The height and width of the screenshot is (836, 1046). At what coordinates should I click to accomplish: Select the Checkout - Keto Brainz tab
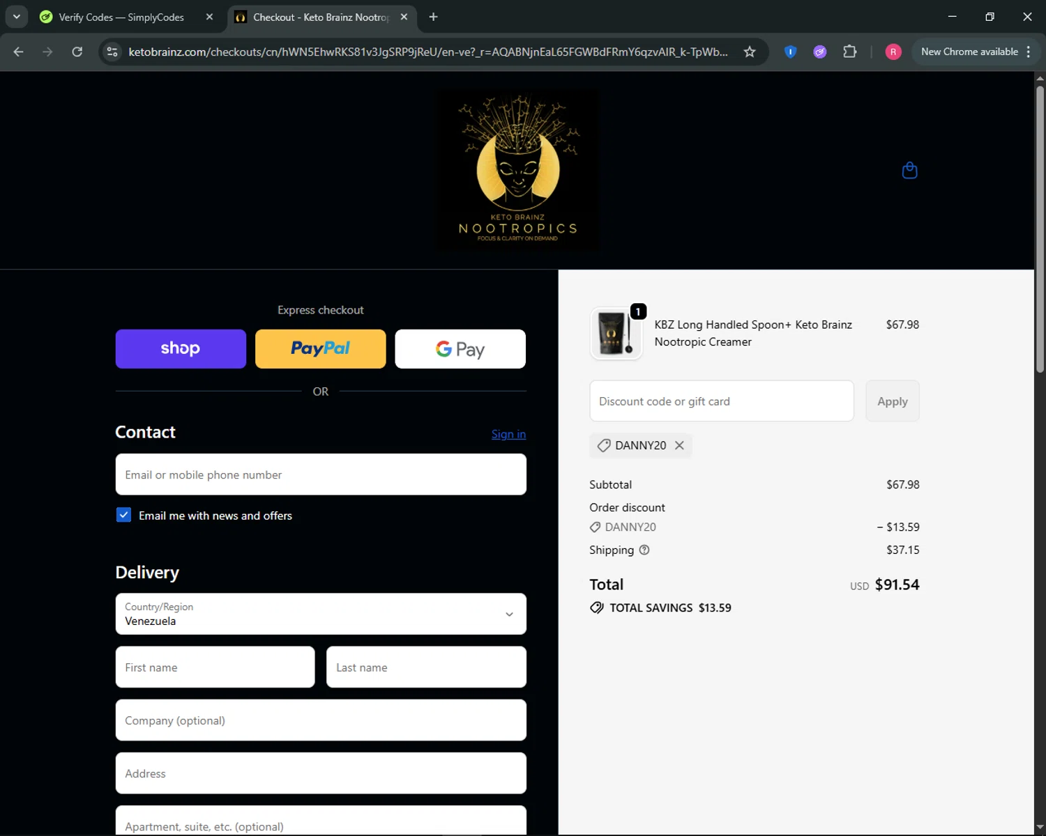tap(321, 17)
